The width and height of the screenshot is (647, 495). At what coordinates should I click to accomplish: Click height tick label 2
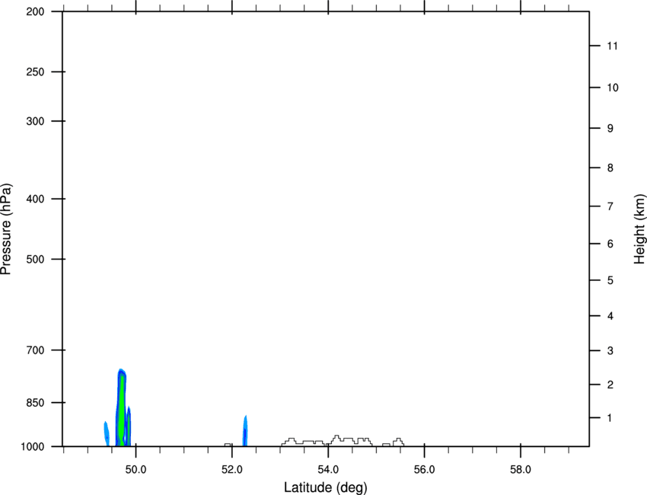click(x=610, y=385)
